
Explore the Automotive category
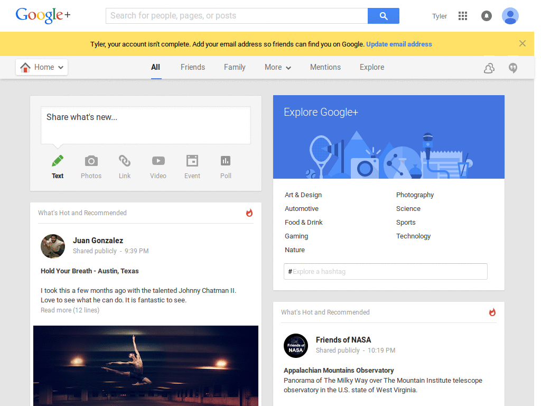click(302, 209)
